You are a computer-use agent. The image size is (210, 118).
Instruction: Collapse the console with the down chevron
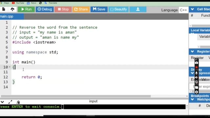[x=2, y=102]
